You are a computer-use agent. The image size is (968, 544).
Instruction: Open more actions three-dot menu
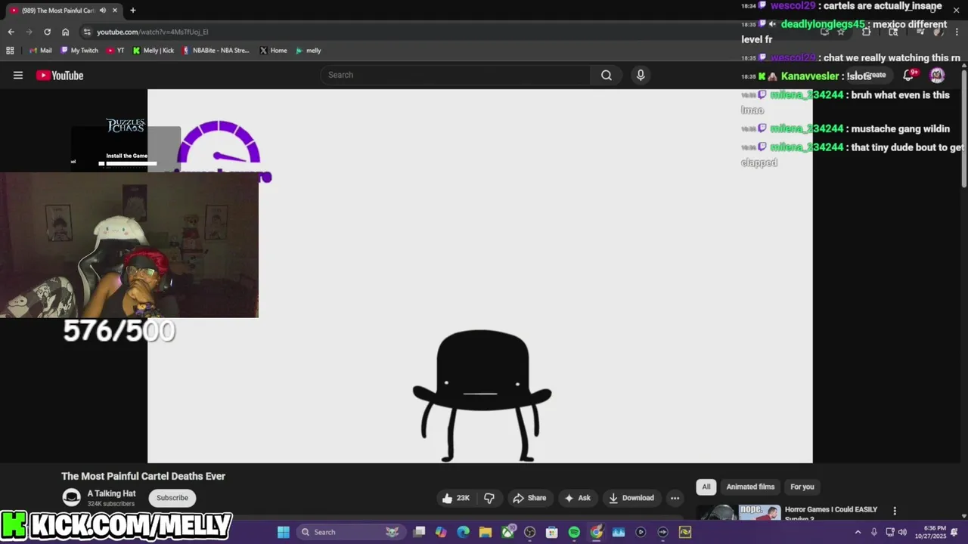tap(675, 498)
